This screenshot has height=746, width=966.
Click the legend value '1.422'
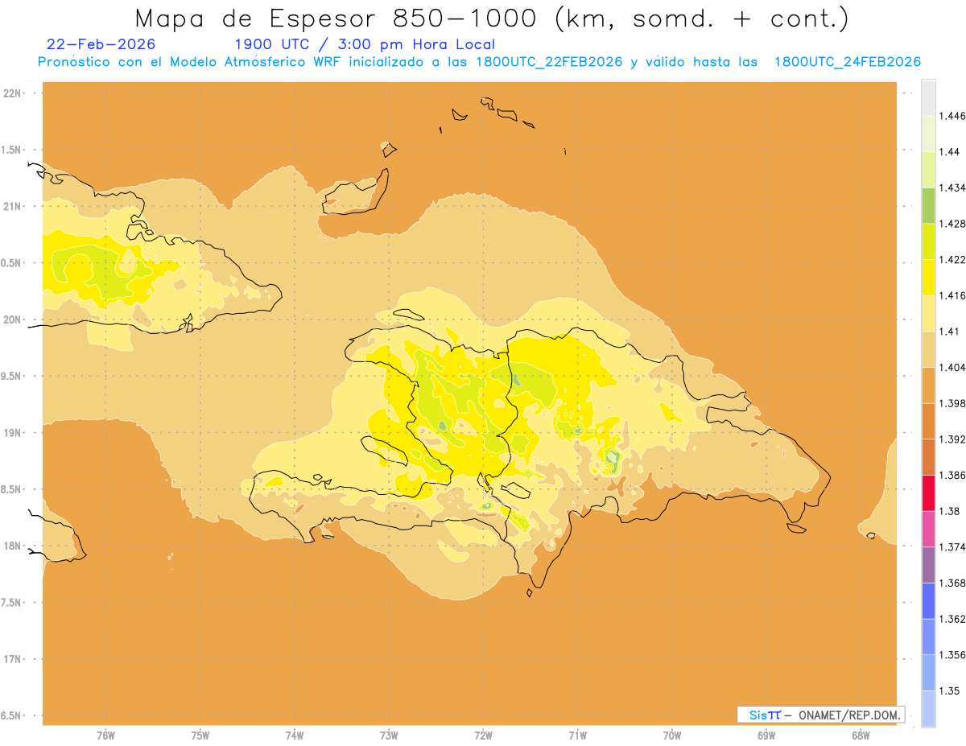tap(952, 260)
